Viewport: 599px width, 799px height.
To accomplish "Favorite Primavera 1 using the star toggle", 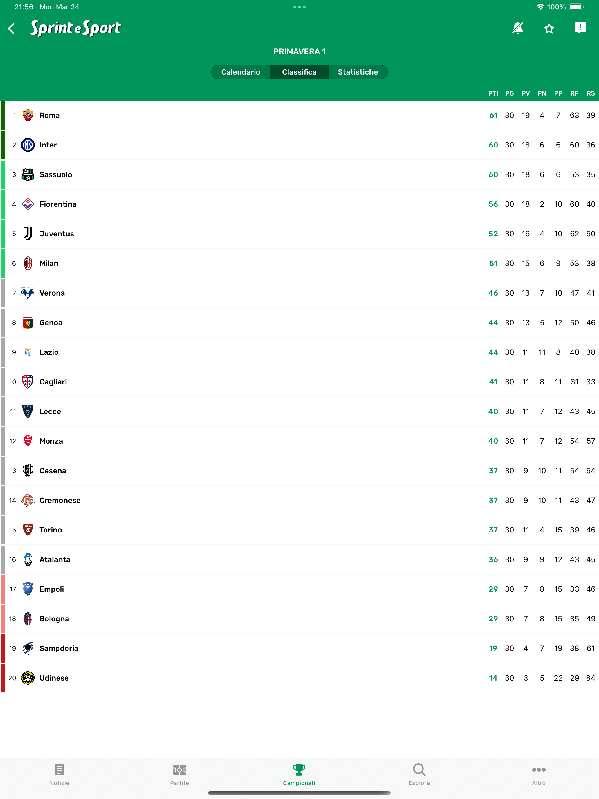I will pyautogui.click(x=549, y=28).
